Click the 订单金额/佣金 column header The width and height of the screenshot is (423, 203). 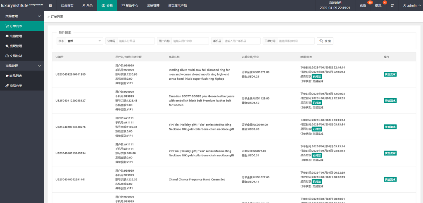pos(250,57)
